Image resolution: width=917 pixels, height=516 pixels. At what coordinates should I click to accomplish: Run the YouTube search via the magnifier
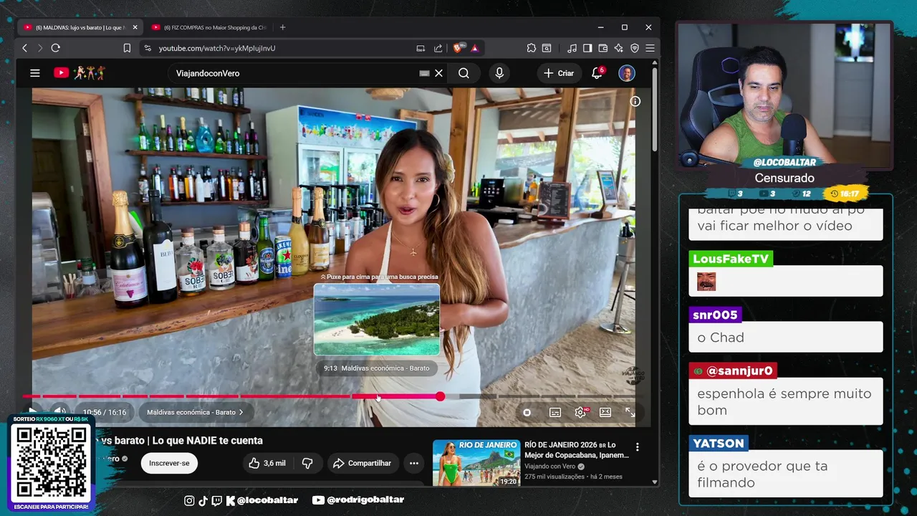coord(464,73)
